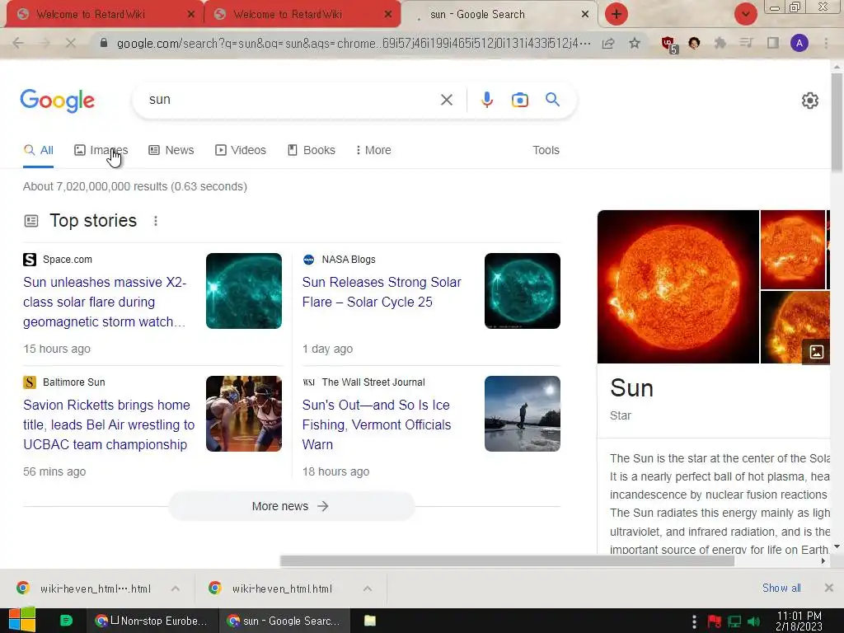Show all downloads

(781, 588)
